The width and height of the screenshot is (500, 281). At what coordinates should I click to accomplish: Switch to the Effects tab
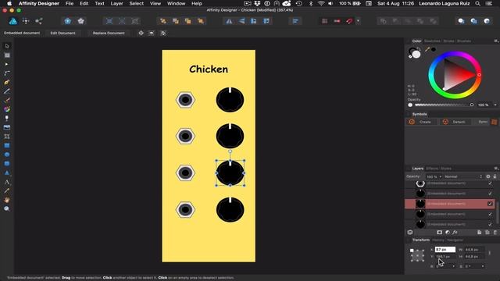click(432, 169)
